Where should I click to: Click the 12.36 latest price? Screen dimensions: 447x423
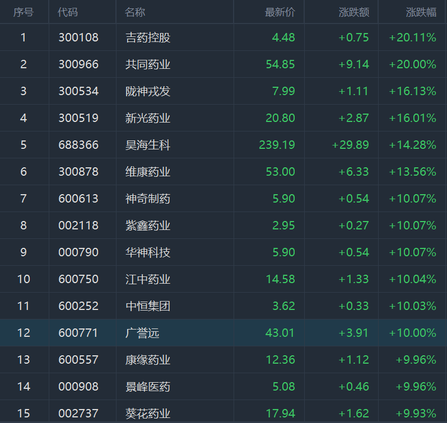pos(280,359)
